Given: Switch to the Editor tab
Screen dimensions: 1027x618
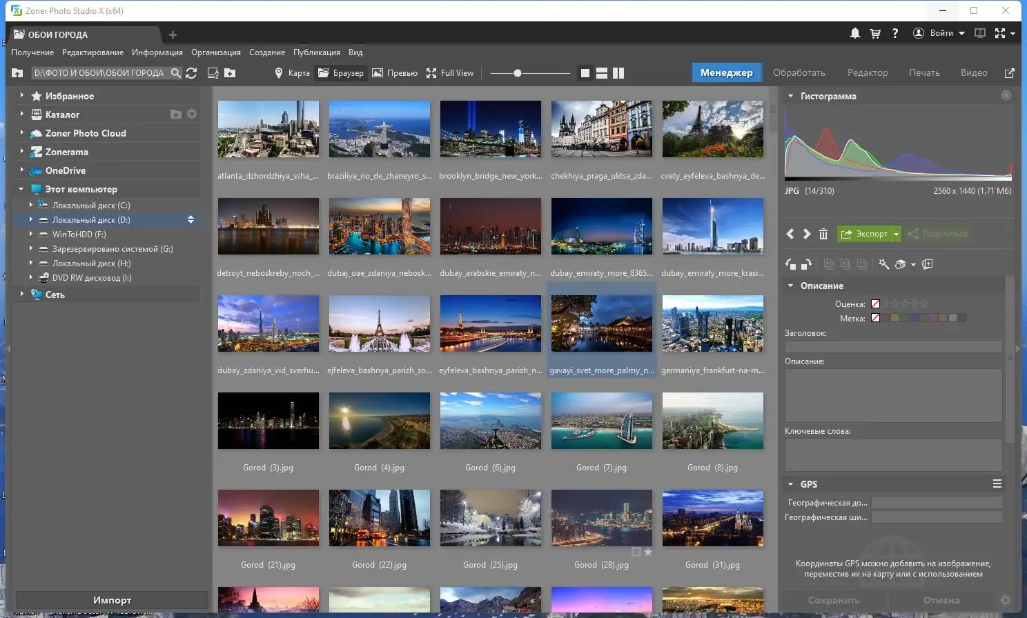Looking at the screenshot, I should [868, 73].
